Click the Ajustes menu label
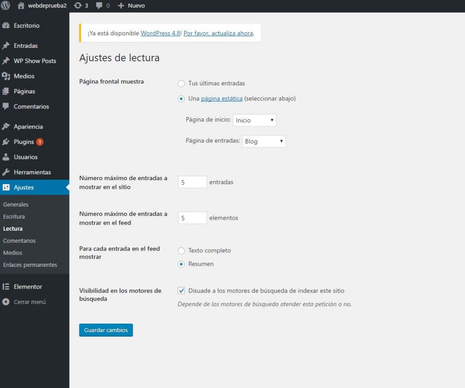Viewport: 465px width, 388px height. click(x=24, y=187)
